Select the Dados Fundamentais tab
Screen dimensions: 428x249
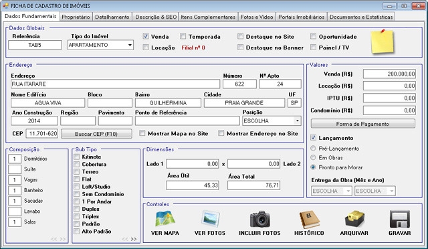31,16
